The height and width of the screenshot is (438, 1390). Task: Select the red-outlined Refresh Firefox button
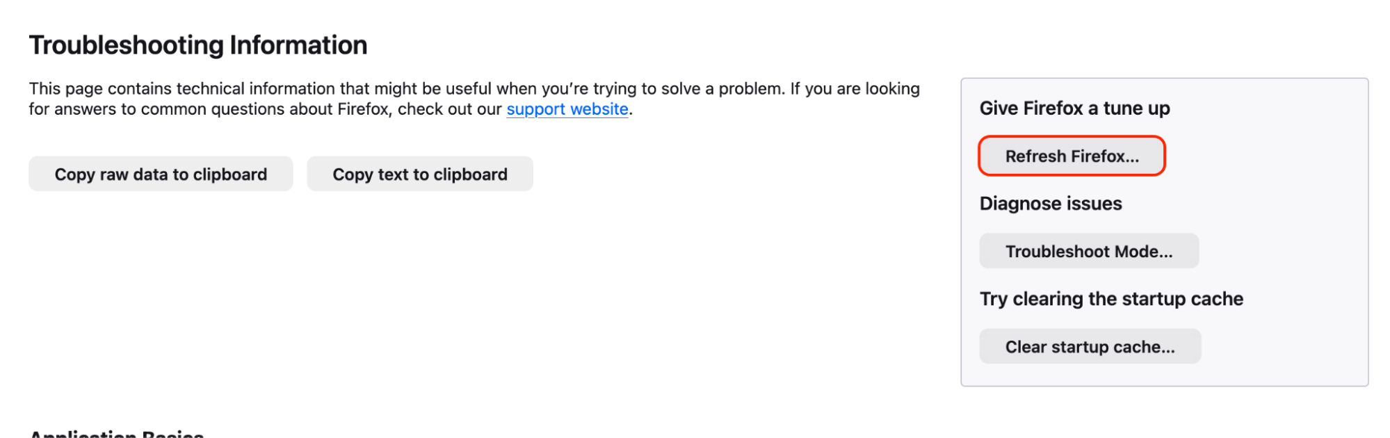click(x=1072, y=156)
